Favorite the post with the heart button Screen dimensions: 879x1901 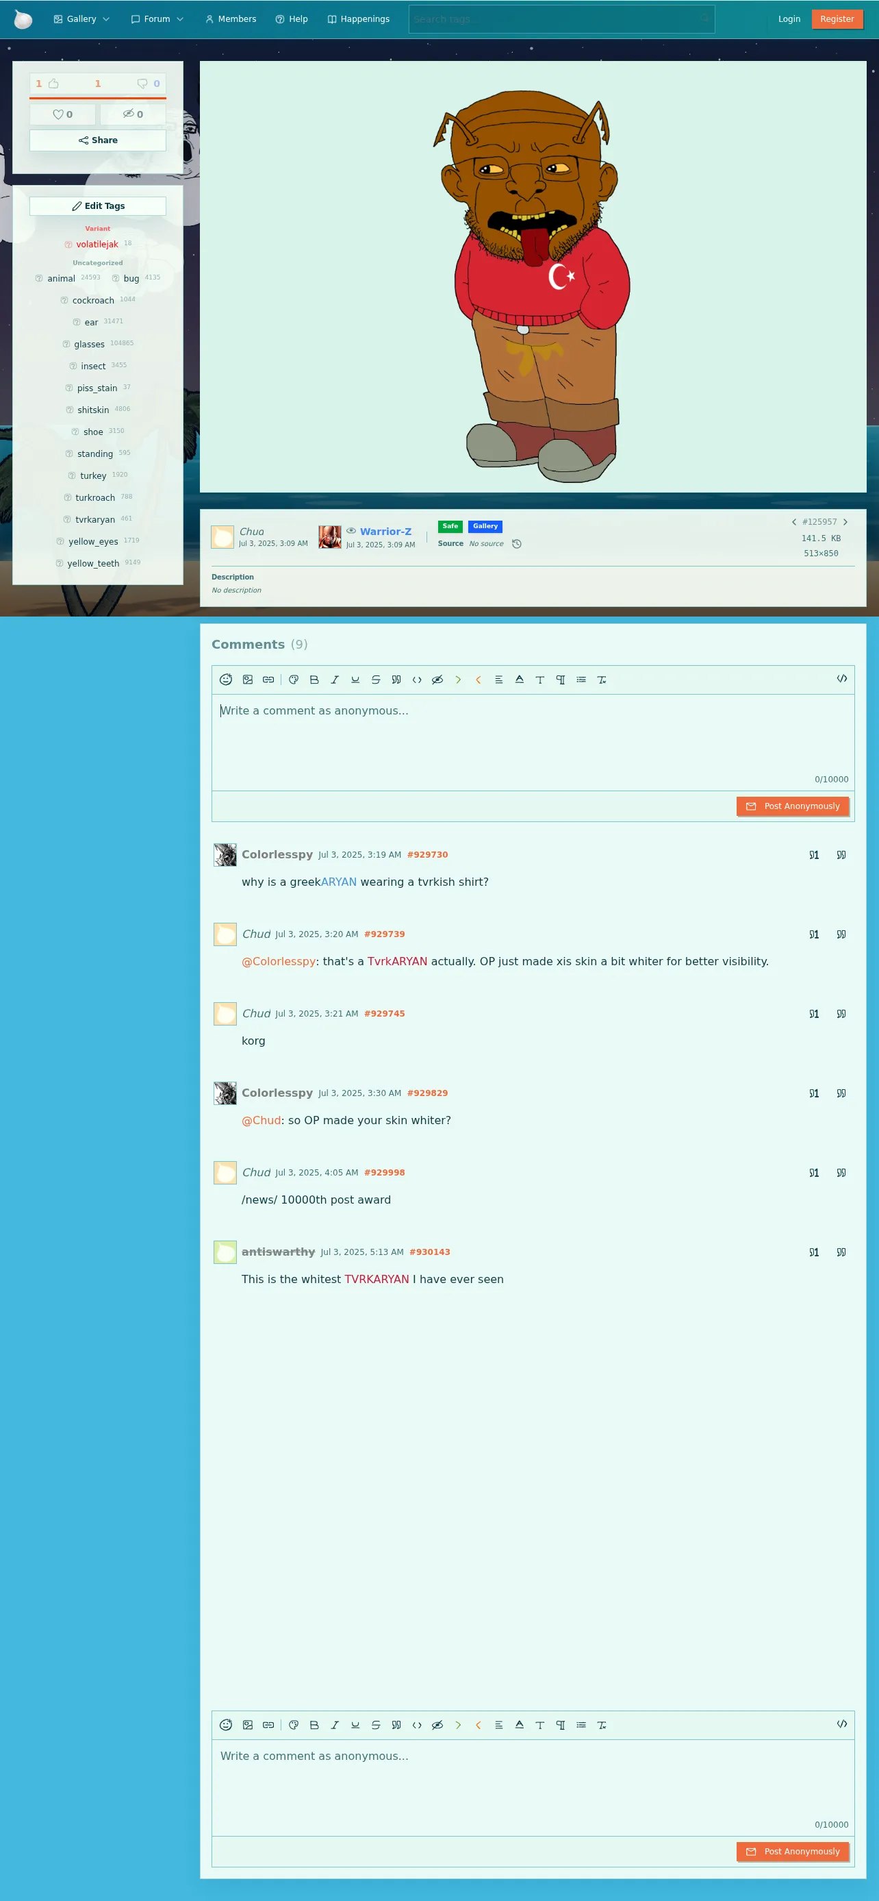pos(63,114)
